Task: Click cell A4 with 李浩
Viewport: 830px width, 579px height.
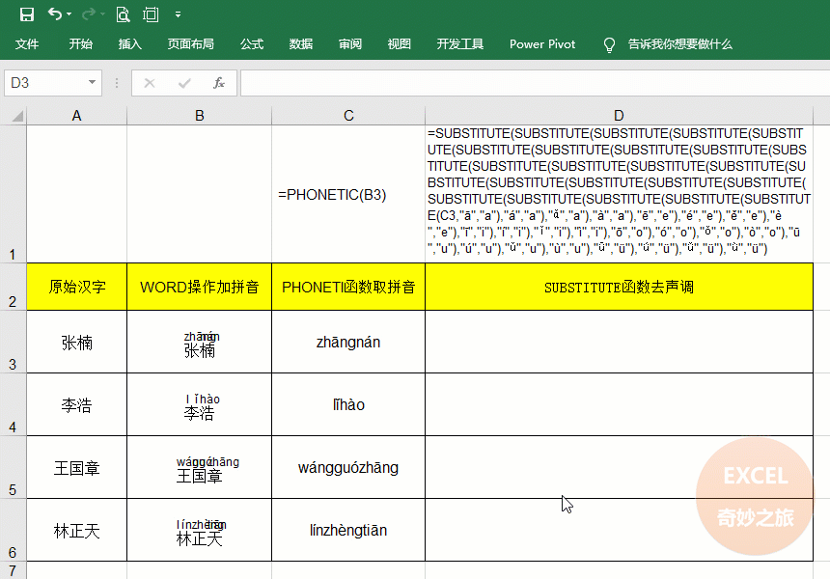Action: [77, 404]
